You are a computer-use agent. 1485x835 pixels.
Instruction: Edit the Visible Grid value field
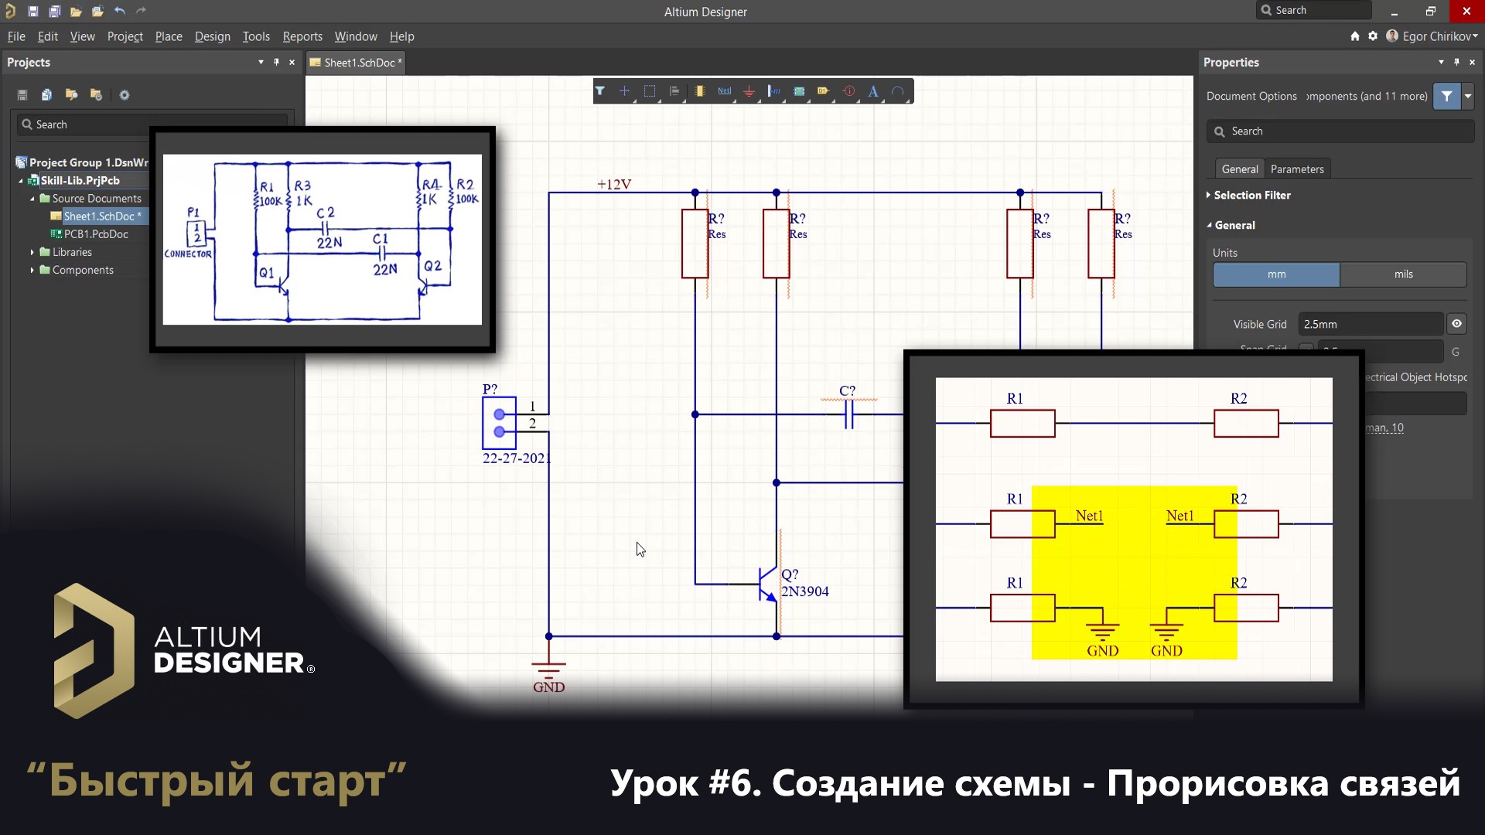(1371, 323)
